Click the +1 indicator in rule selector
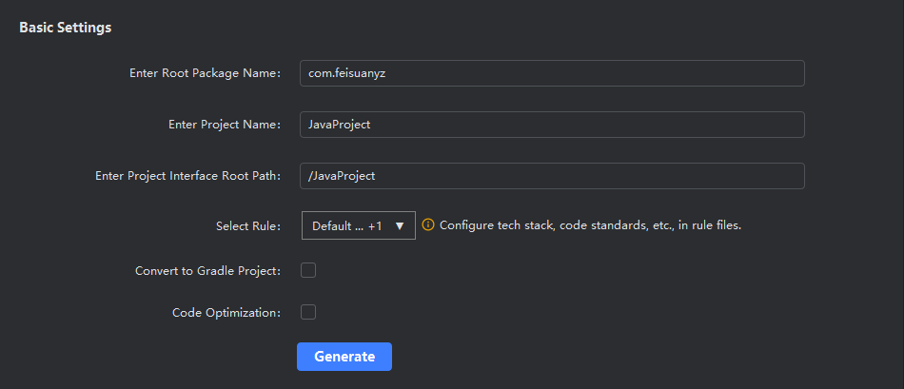This screenshot has height=389, width=904. click(x=375, y=226)
